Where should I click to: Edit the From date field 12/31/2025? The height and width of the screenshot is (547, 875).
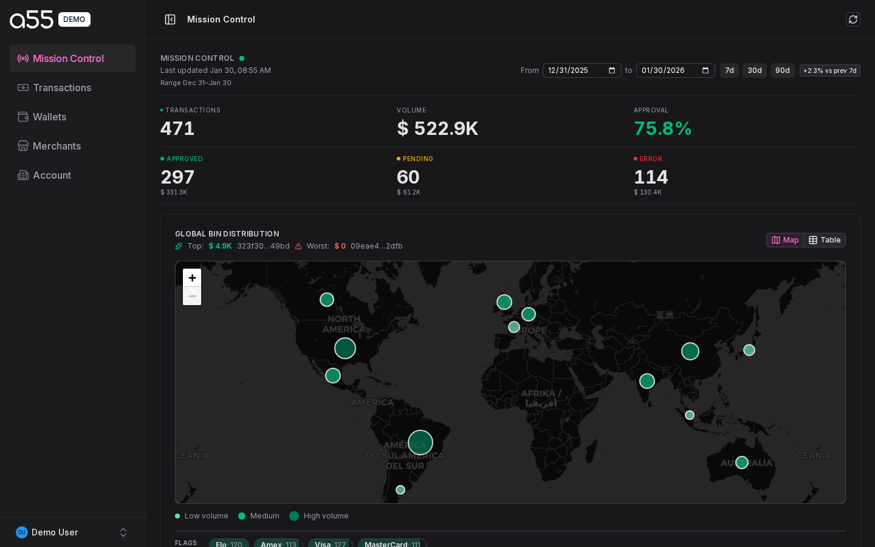tap(582, 71)
